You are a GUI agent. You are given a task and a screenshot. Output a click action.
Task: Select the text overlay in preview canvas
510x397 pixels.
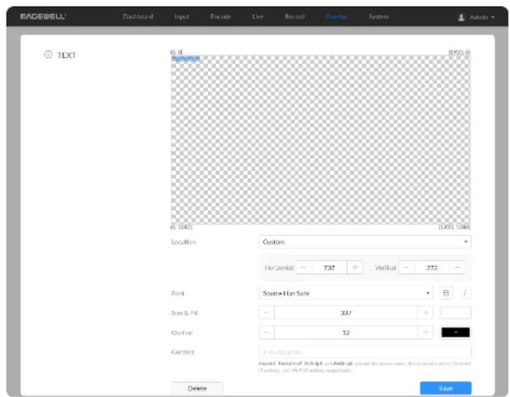point(186,59)
